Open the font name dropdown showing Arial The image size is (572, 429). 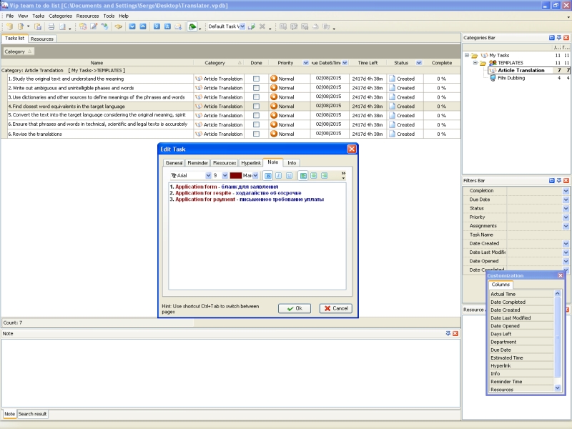208,175
